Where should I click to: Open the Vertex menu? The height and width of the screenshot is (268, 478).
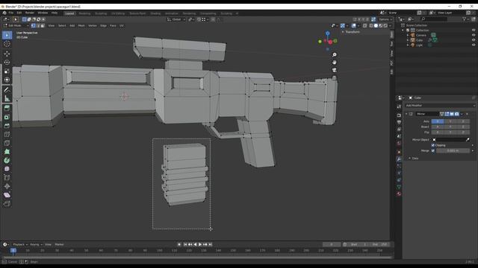point(93,26)
